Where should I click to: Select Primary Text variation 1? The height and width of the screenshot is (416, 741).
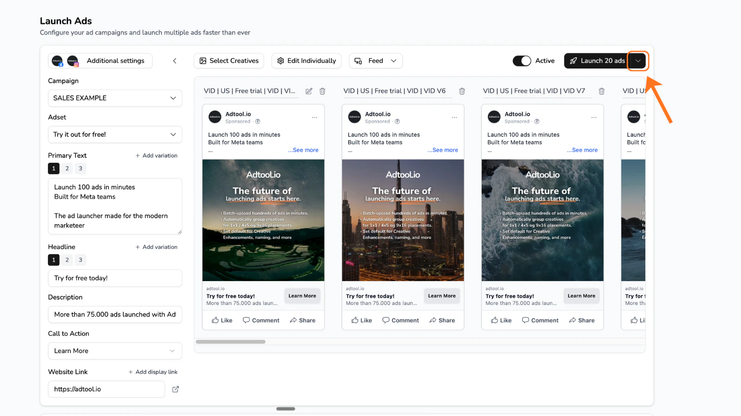[54, 169]
